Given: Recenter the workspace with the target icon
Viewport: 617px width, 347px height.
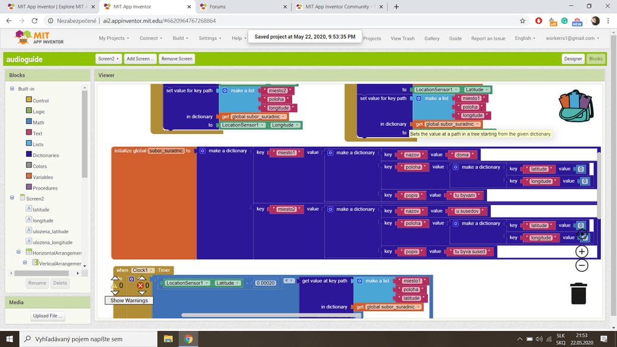Looking at the screenshot, I should click(582, 235).
